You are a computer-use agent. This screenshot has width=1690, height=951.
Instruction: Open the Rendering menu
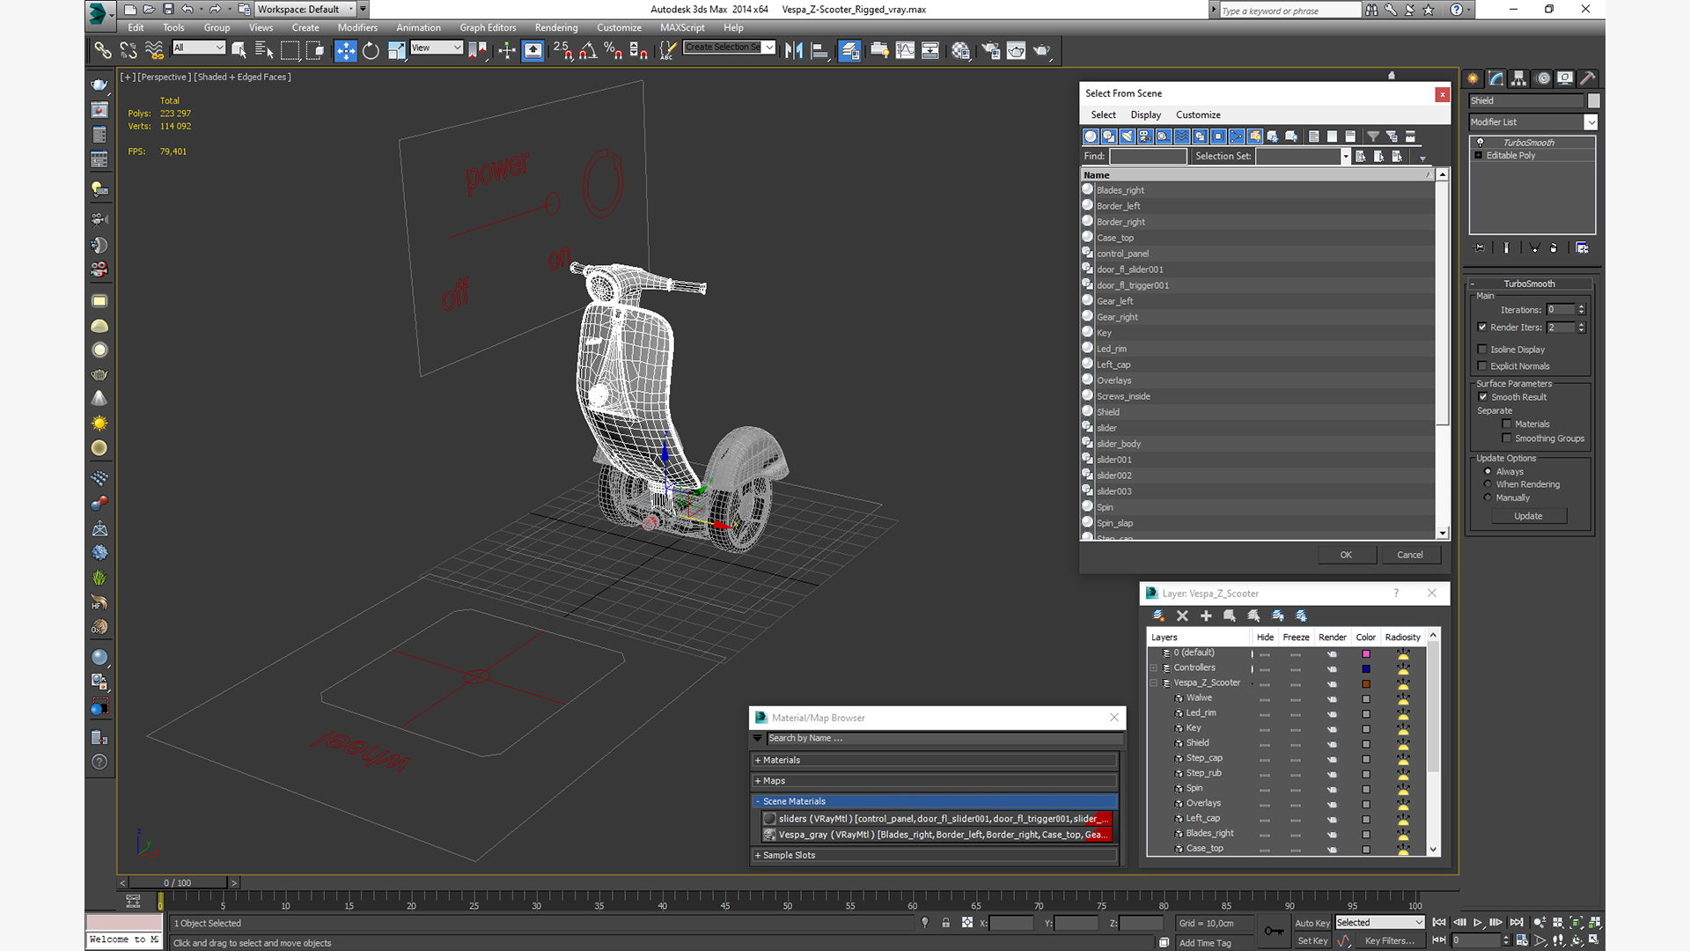coord(556,28)
